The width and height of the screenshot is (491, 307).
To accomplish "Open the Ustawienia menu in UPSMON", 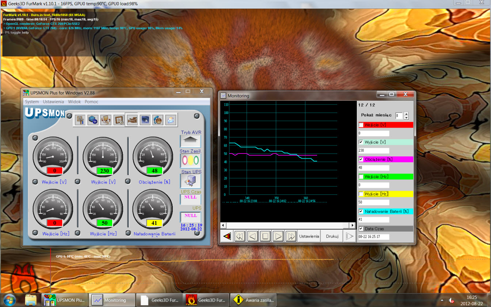I will pos(53,102).
